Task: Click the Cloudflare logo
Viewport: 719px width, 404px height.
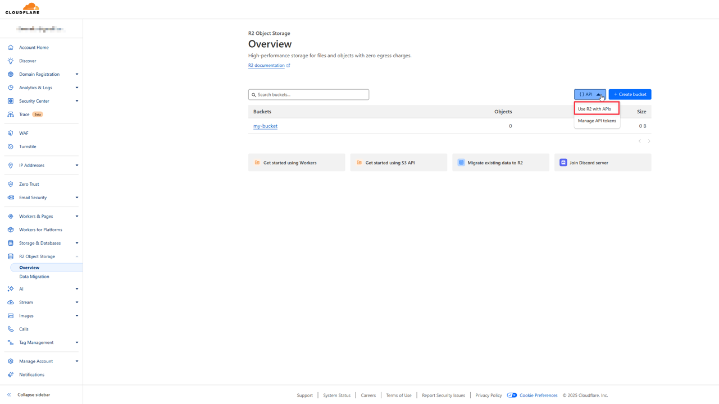Action: pyautogui.click(x=22, y=8)
